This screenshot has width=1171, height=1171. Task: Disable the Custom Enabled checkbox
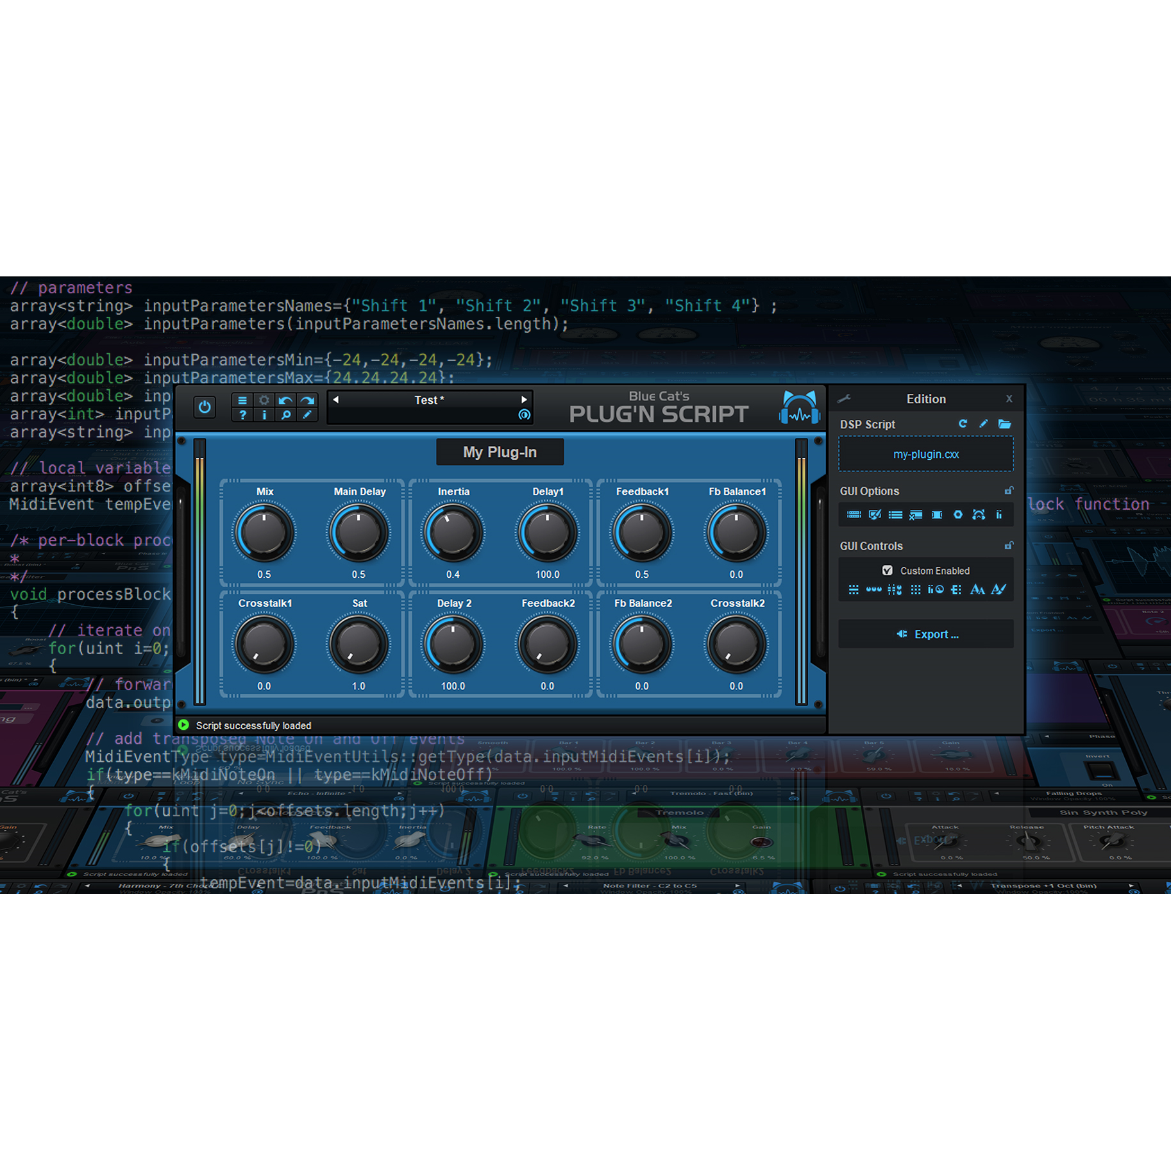tap(888, 570)
